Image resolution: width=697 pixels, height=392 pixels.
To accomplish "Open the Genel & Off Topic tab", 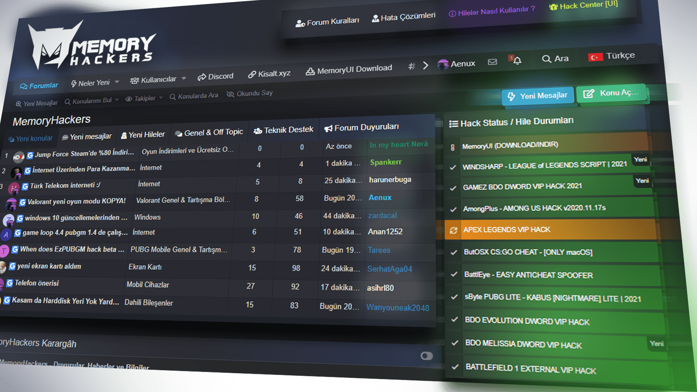I will 209,133.
